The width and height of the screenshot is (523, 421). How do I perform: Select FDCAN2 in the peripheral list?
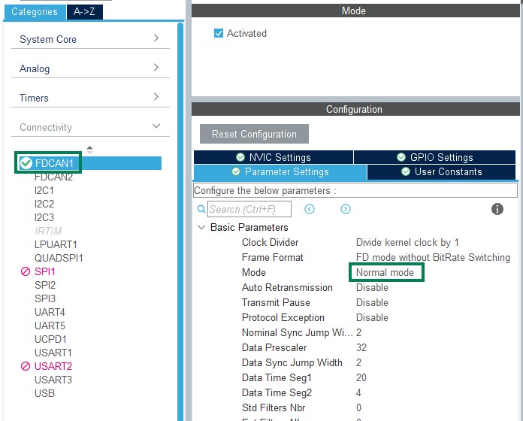53,177
